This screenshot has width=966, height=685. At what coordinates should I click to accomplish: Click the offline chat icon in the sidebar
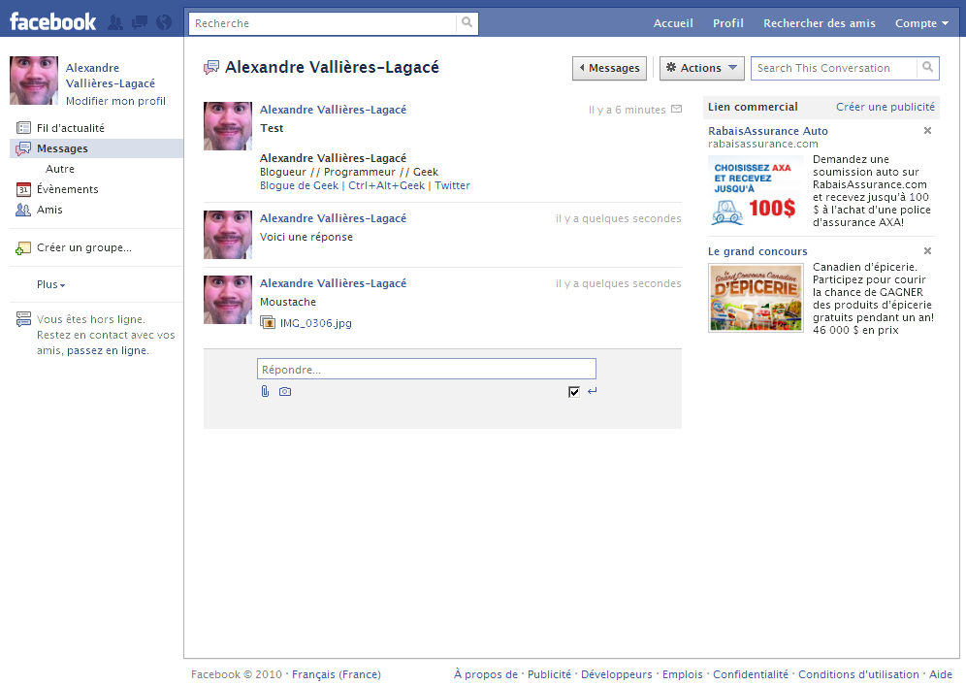23,319
